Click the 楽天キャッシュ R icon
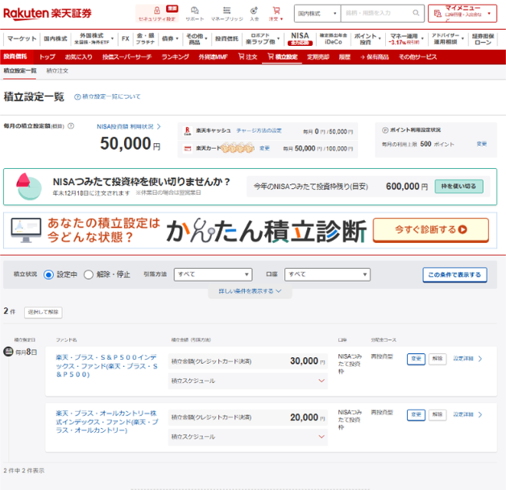The image size is (506, 490). tap(188, 131)
